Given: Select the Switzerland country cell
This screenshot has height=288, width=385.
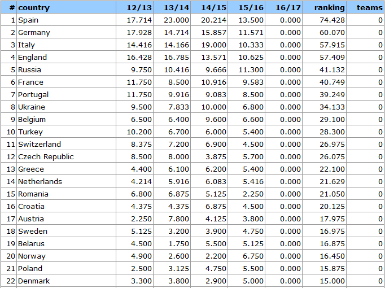Looking at the screenshot, I should coord(66,144).
